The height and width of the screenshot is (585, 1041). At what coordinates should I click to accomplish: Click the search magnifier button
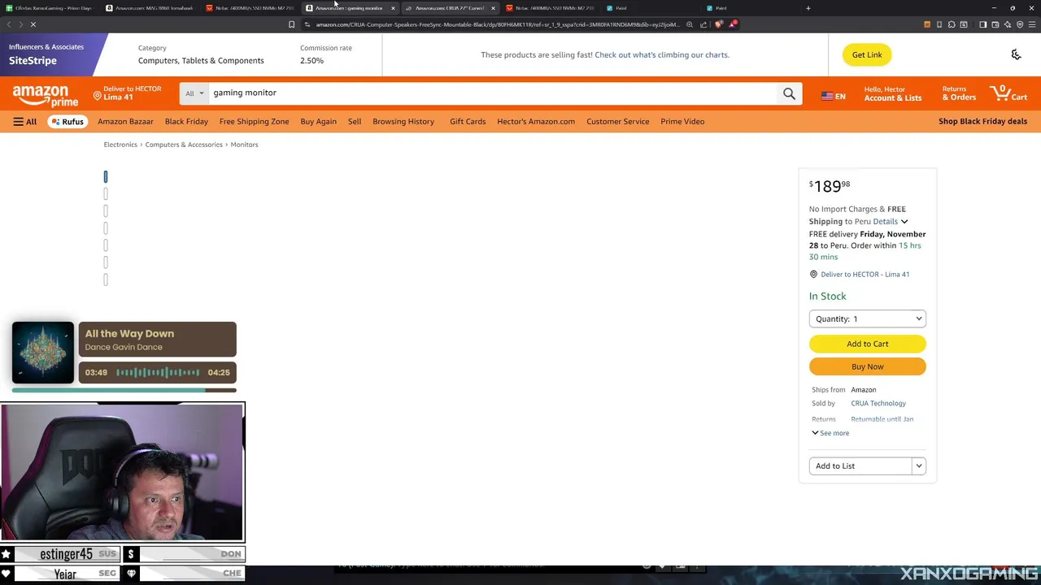[789, 93]
